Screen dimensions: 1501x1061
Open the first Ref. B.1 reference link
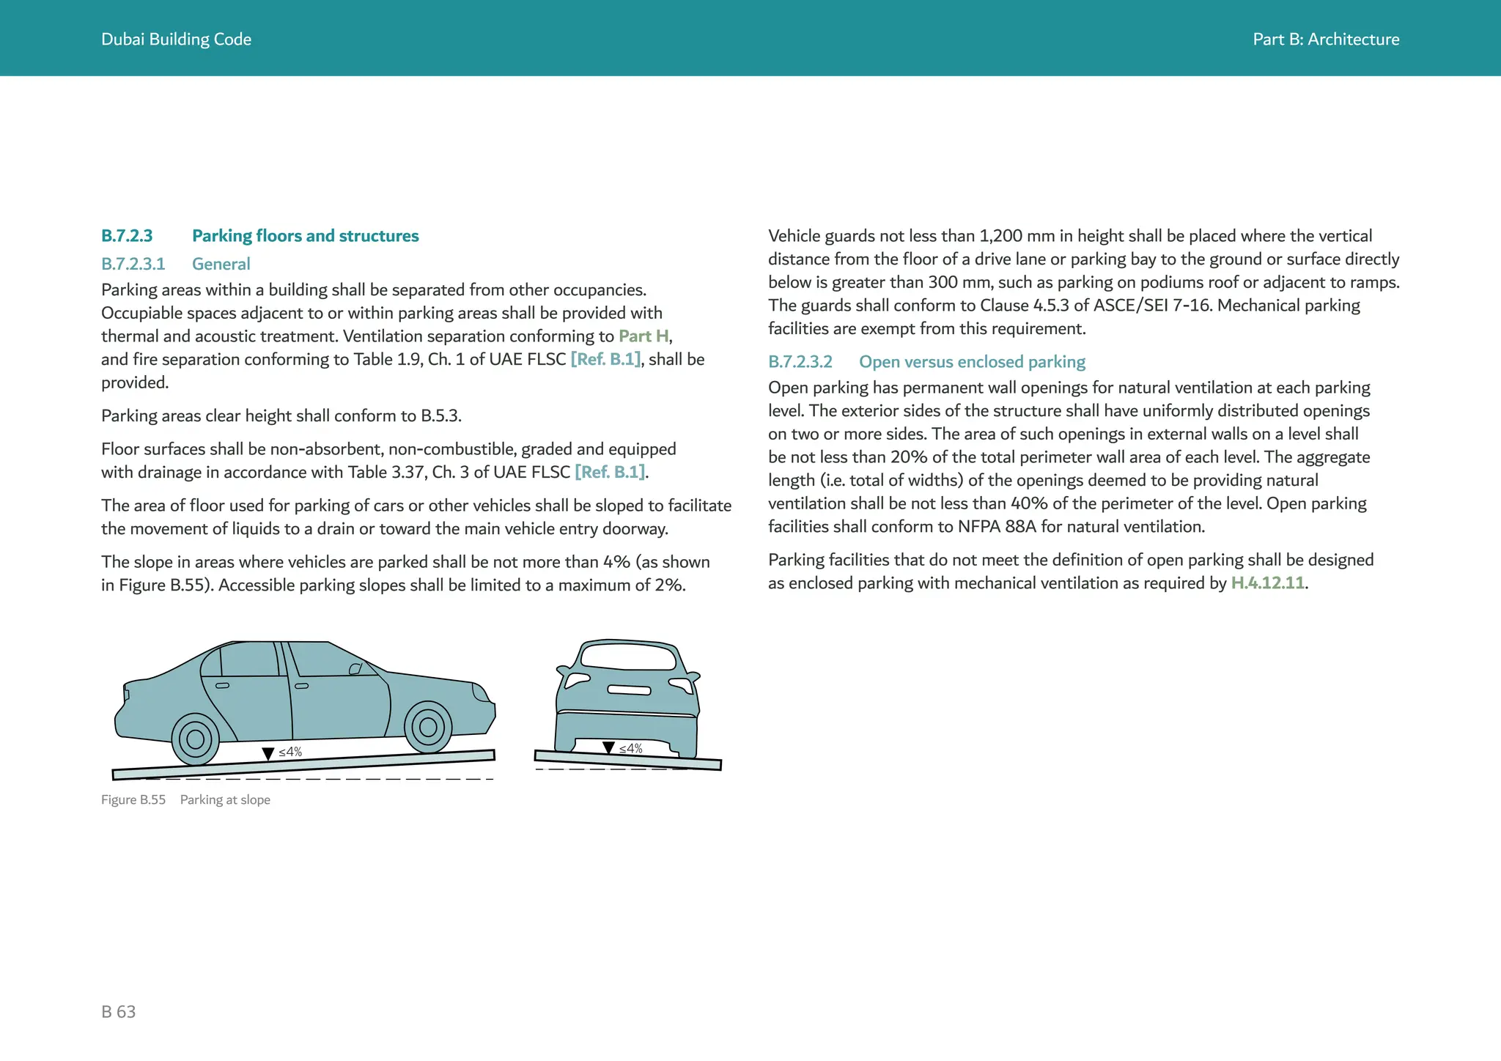[605, 360]
